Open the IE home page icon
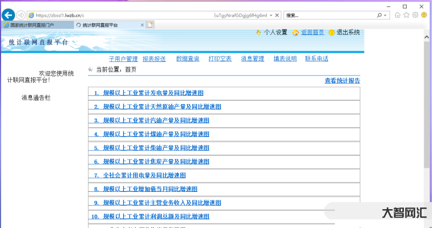Image resolution: width=432 pixels, height=228 pixels. pyautogui.click(x=397, y=15)
